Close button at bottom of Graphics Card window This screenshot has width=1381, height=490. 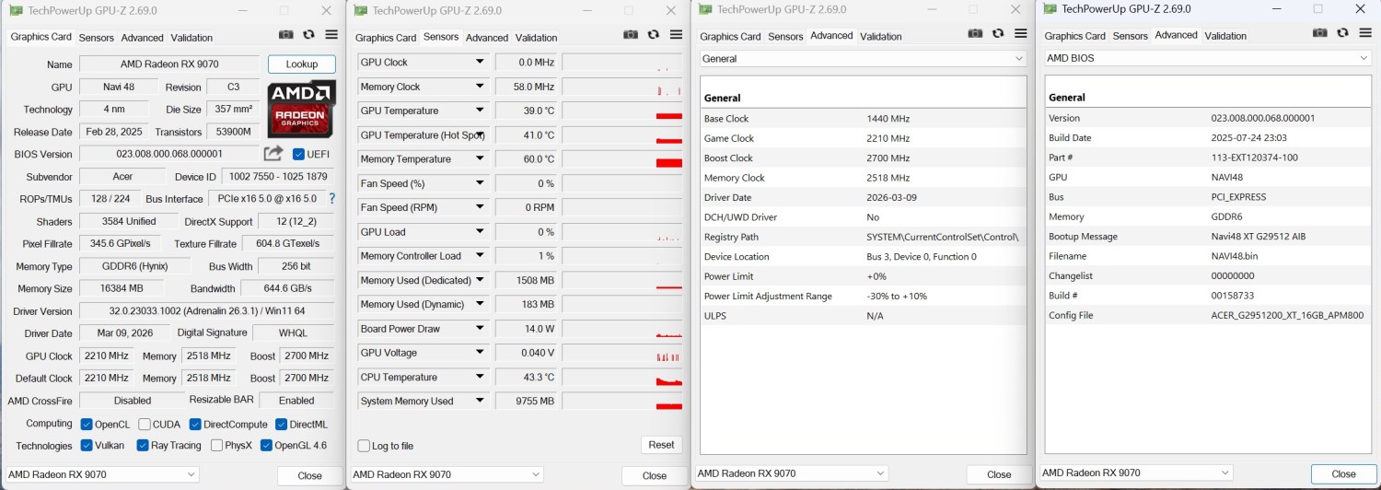310,476
